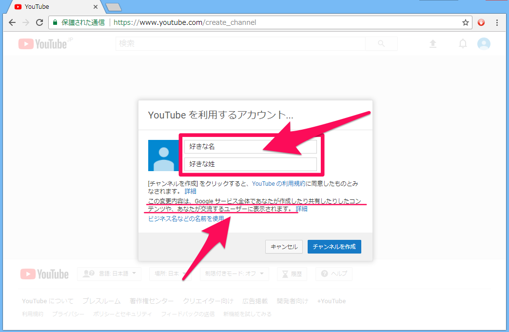The image size is (509, 332).
Task: Open フィードバックの送信 footer link
Action: (x=188, y=314)
